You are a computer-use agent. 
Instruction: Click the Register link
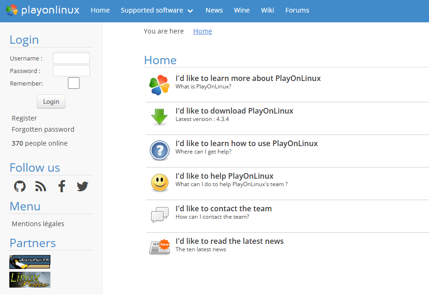24,118
